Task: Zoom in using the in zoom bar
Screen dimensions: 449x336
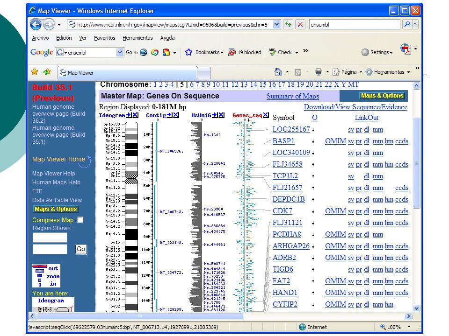Action: point(40,285)
